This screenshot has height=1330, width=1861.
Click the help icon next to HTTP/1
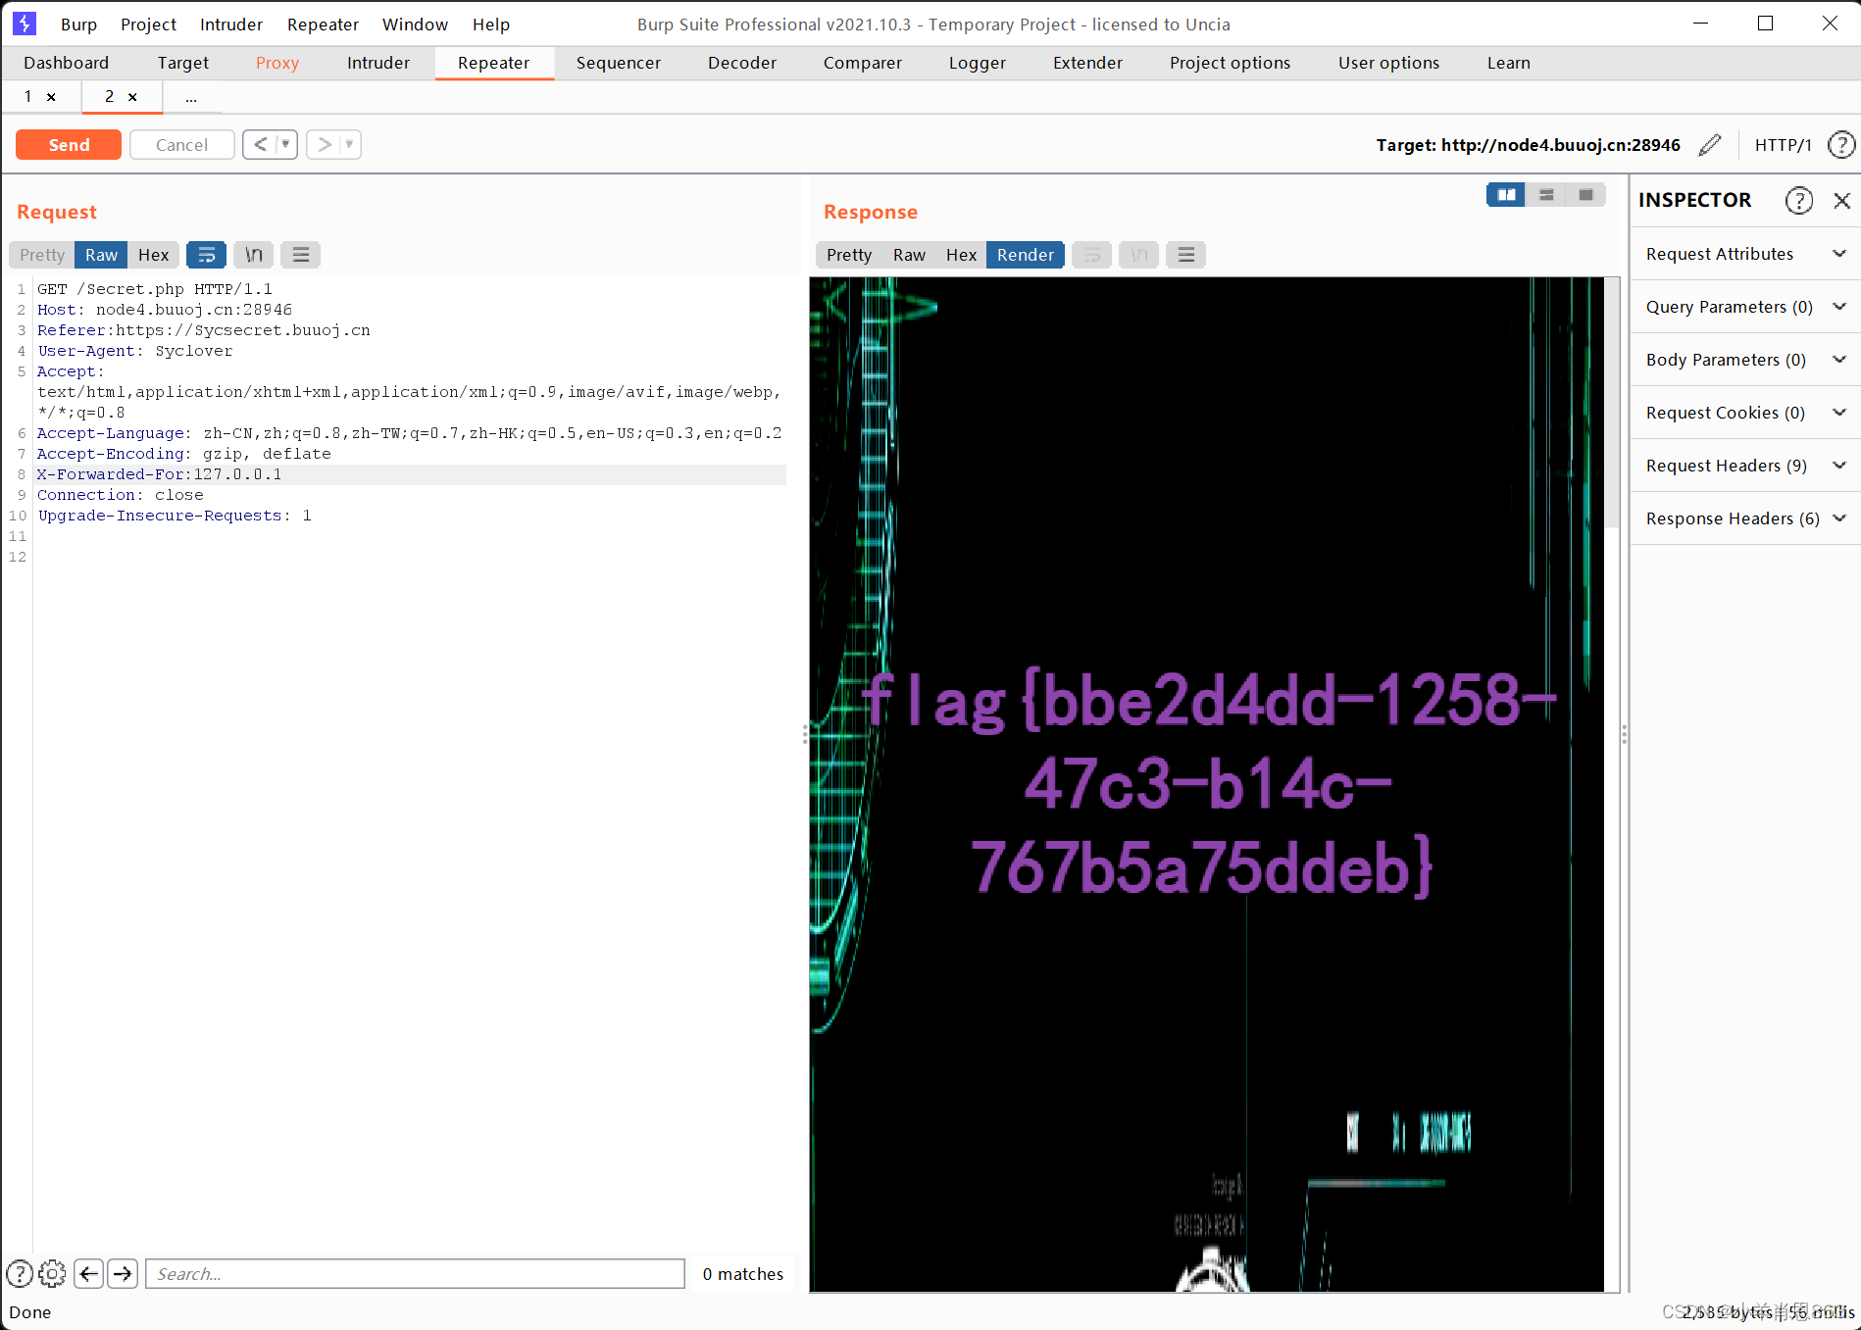click(1841, 144)
